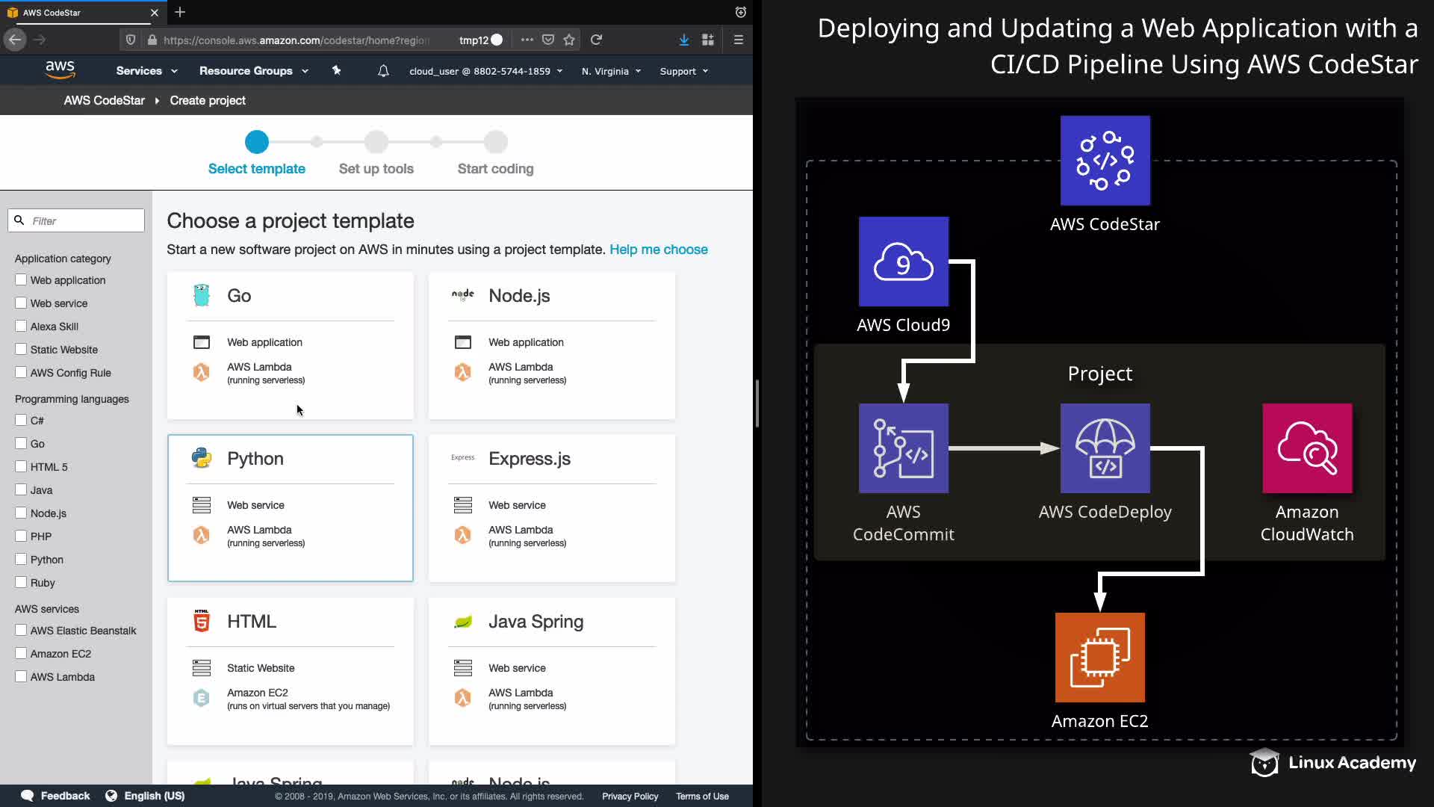The height and width of the screenshot is (807, 1434).
Task: Click the template Filter search field
Action: (84, 220)
